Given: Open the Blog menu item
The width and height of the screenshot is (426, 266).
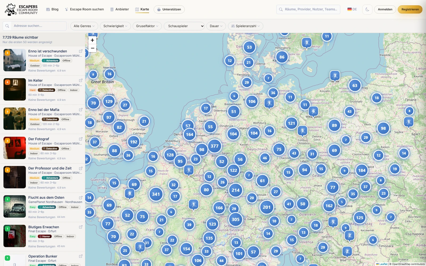Looking at the screenshot, I should (x=52, y=9).
